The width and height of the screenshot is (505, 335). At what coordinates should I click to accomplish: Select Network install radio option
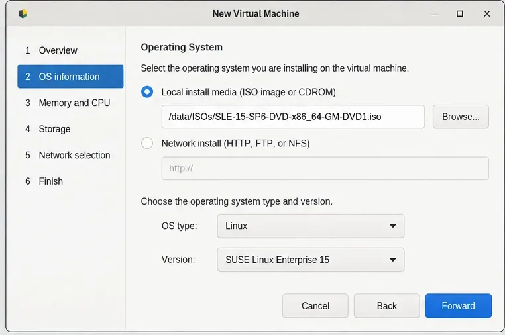(x=147, y=143)
